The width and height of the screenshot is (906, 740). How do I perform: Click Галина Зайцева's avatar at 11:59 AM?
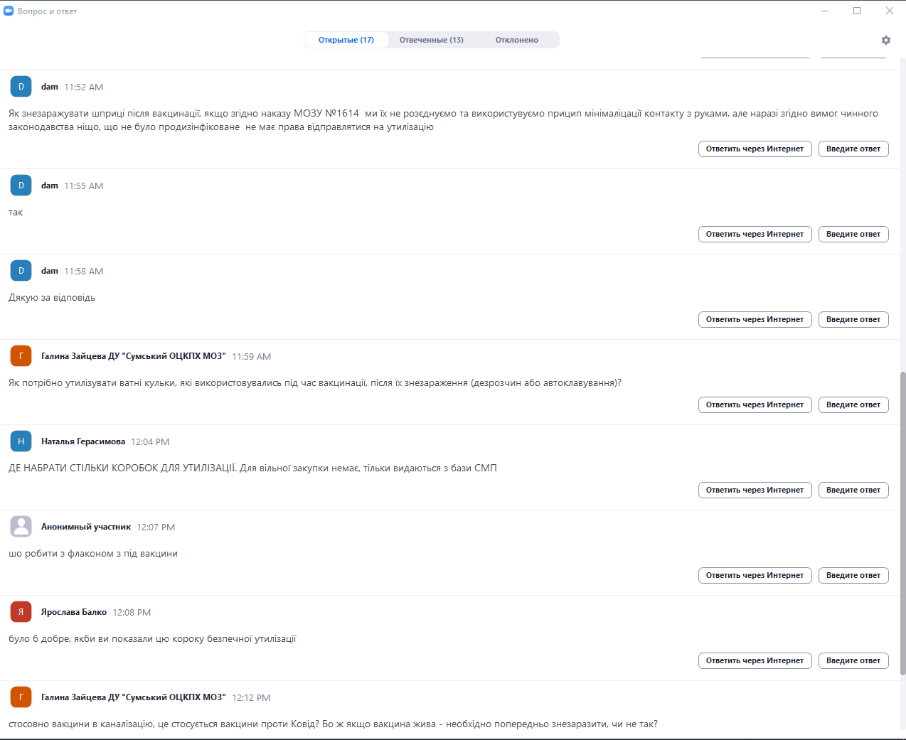click(21, 356)
